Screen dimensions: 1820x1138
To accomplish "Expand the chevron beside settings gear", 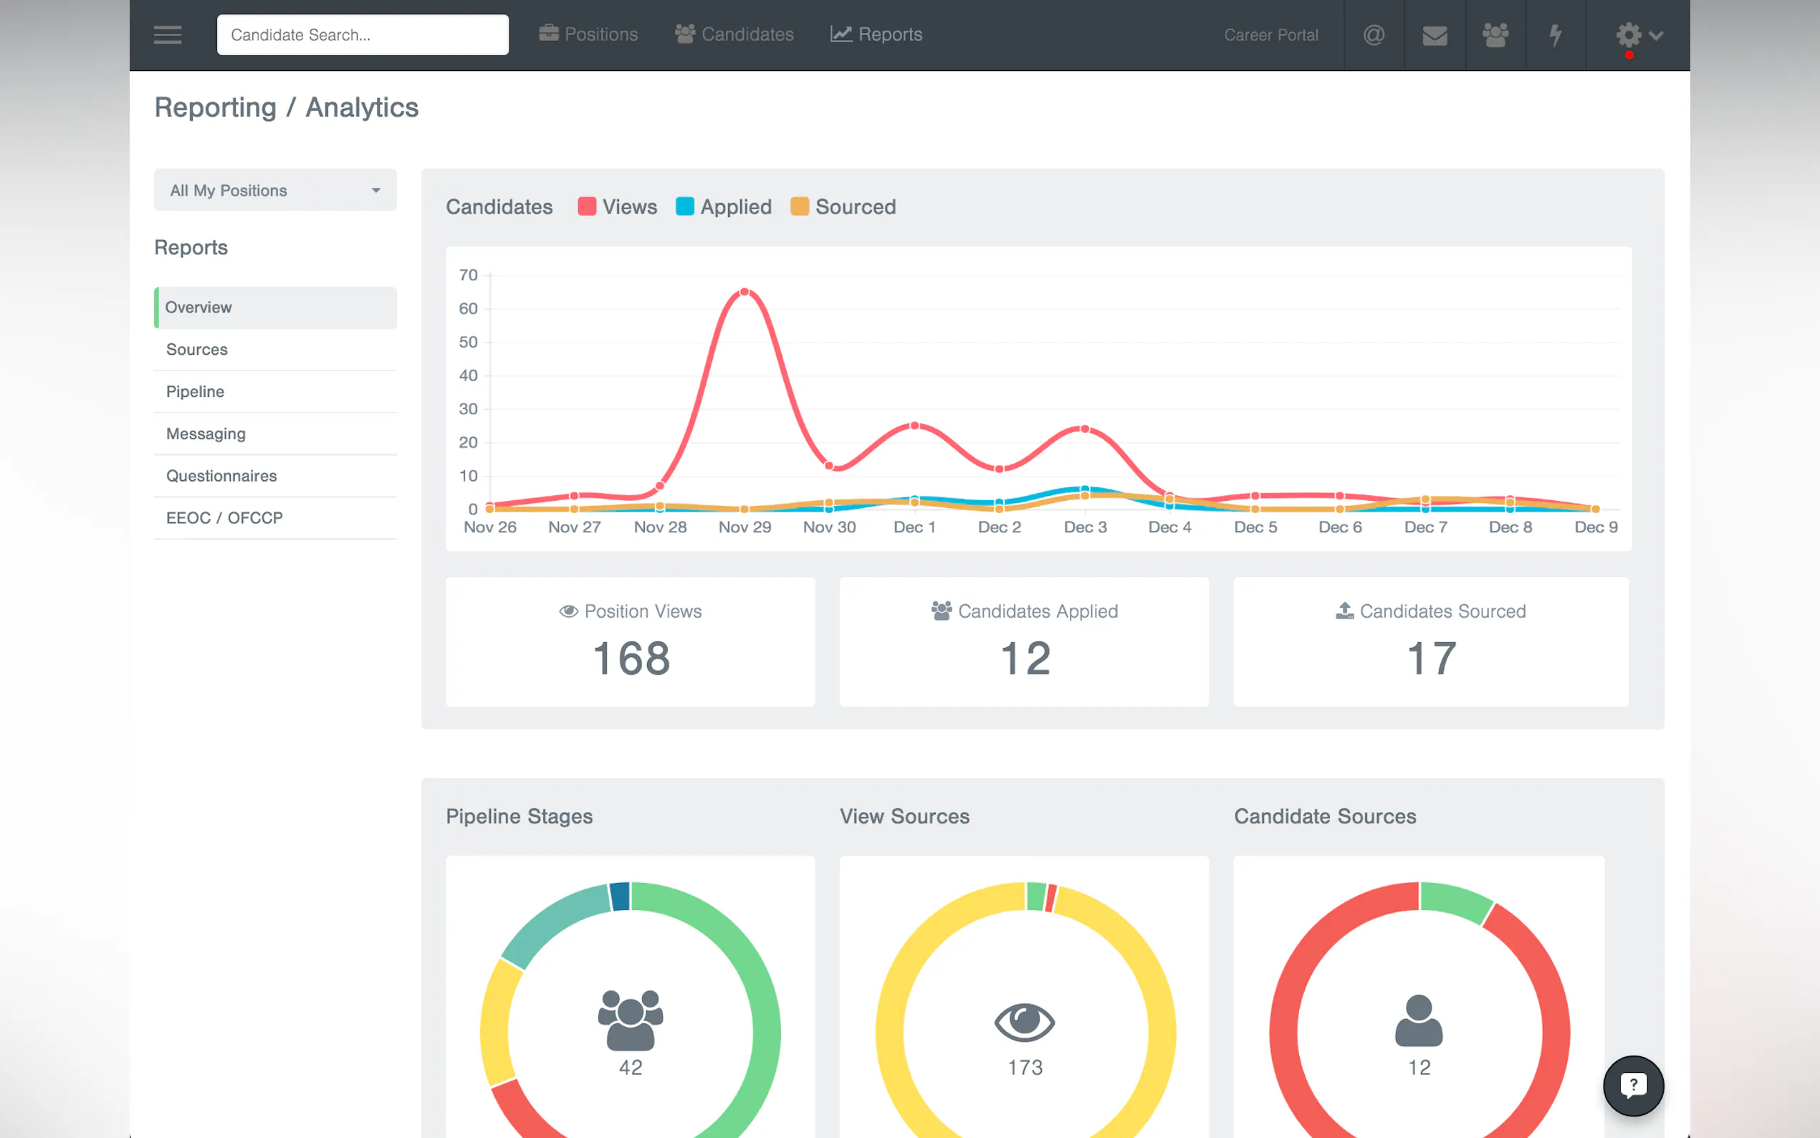I will pos(1655,34).
